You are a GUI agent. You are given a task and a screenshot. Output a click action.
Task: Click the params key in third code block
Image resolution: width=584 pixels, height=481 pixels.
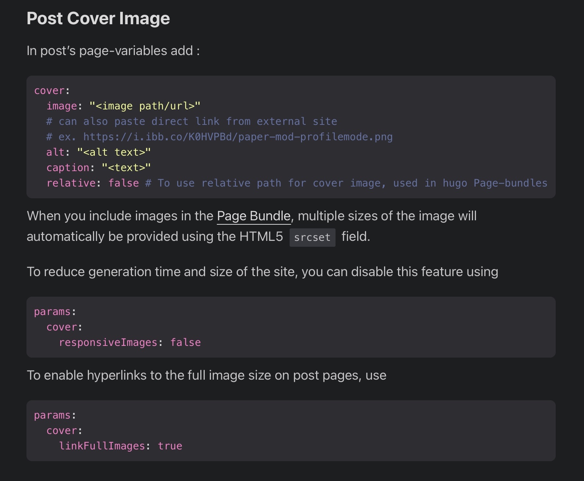[x=52, y=415]
